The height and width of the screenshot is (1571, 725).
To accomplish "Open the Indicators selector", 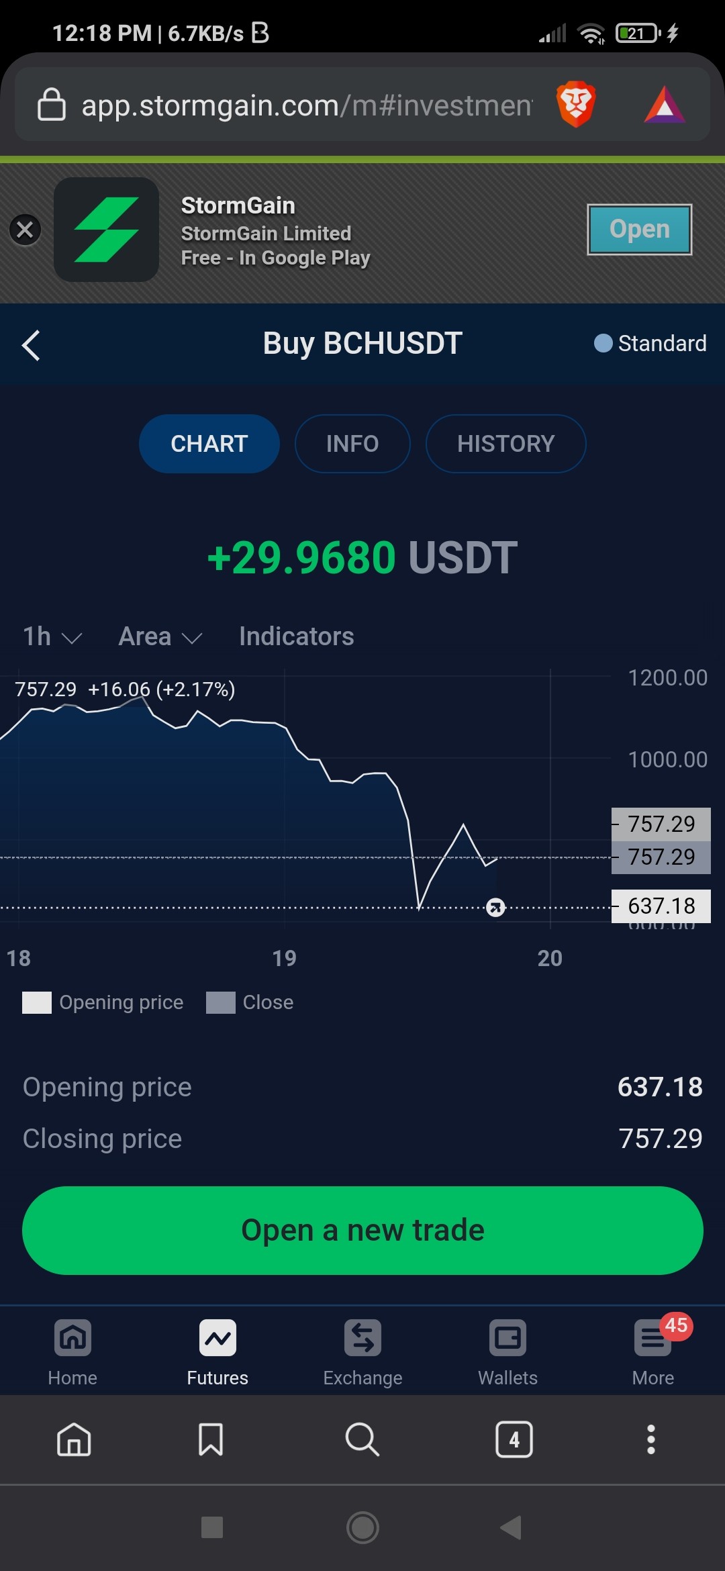I will [297, 636].
